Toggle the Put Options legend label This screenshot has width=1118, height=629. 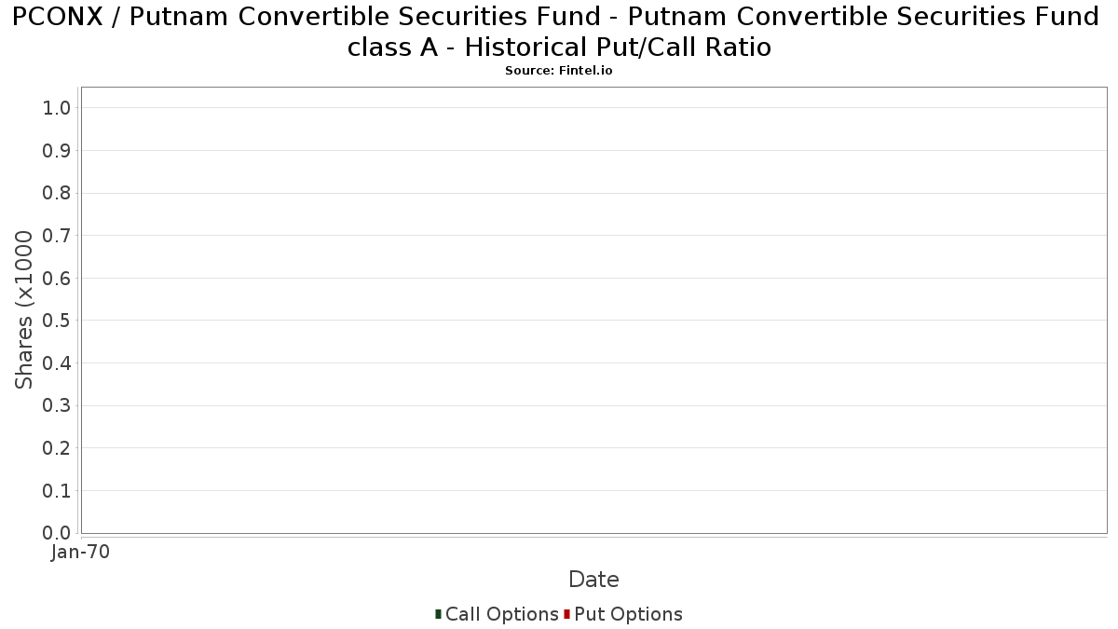point(629,614)
